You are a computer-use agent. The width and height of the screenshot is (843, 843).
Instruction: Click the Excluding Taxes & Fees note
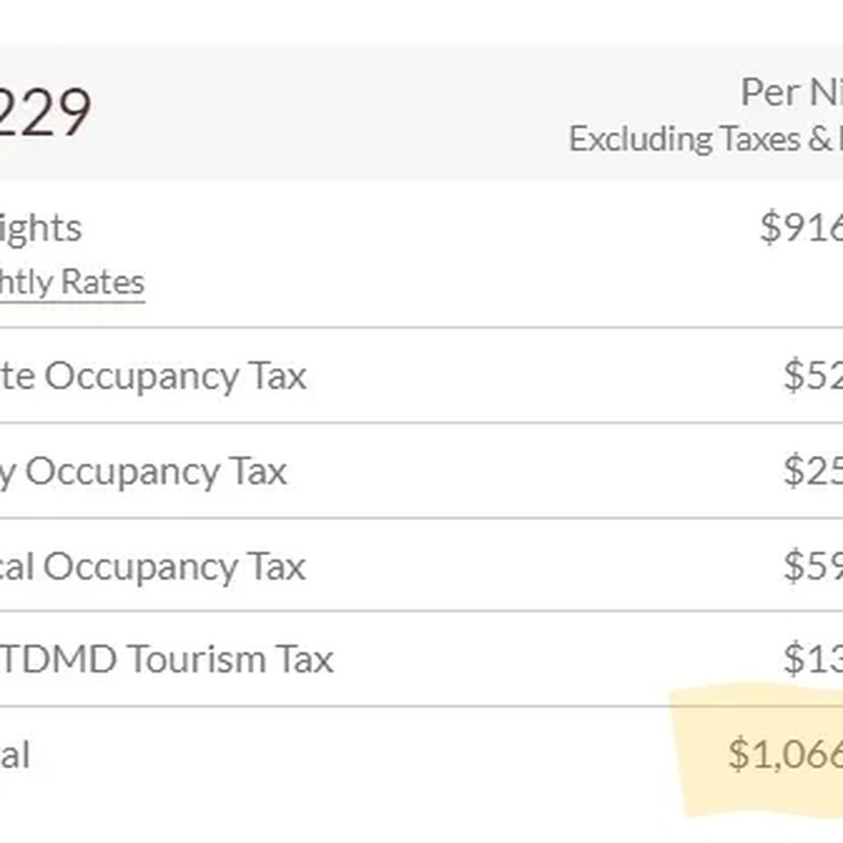coord(706,139)
